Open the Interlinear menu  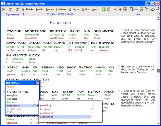coord(61,9)
